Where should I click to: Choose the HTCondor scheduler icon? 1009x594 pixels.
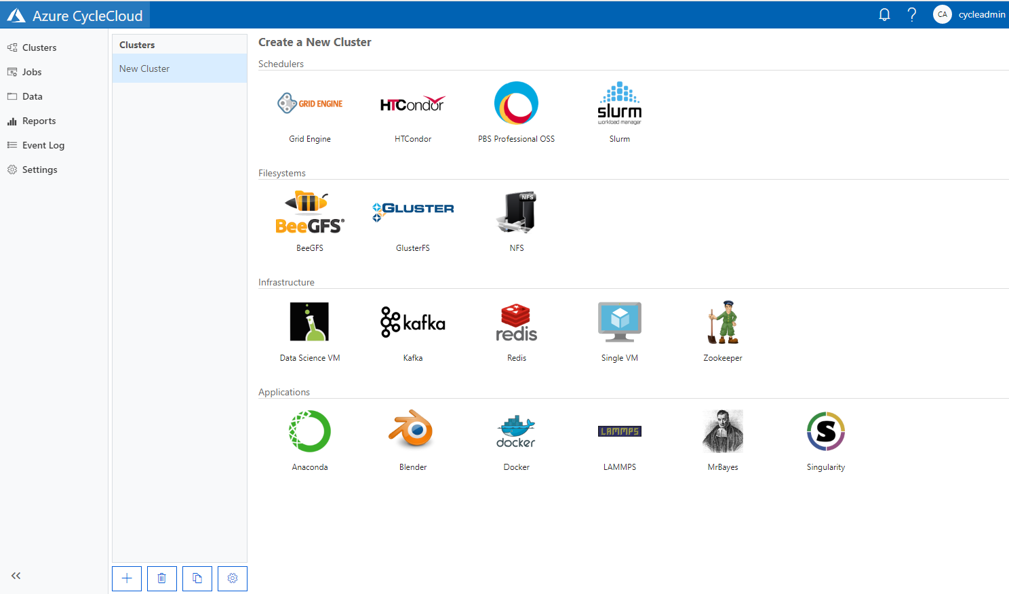413,104
